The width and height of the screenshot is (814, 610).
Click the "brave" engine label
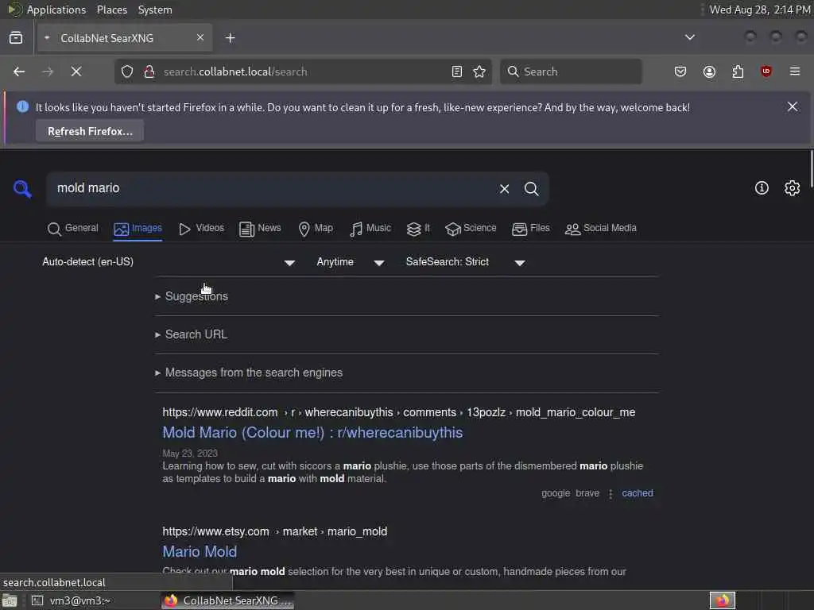click(587, 493)
